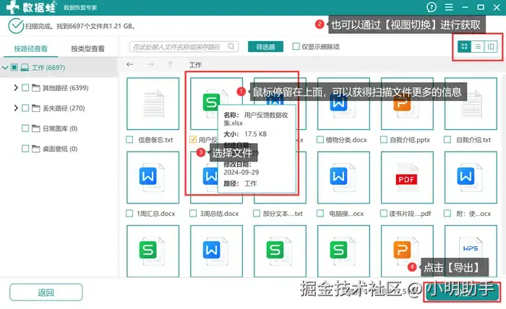Image resolution: width=506 pixels, height=309 pixels.
Task: Toggle the 工作 (6697) tree checkbox
Action: [14, 67]
